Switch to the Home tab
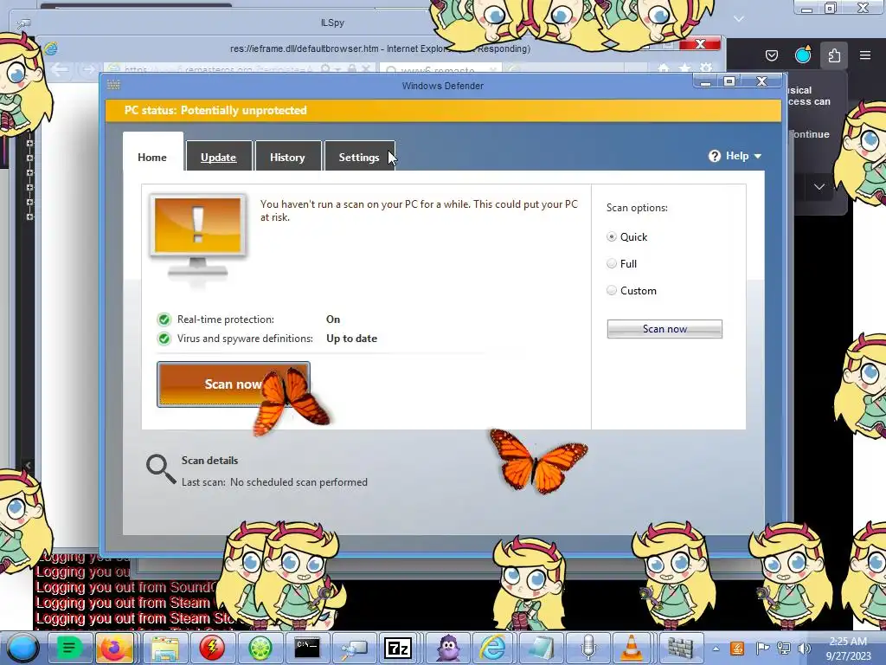Image resolution: width=886 pixels, height=665 pixels. [152, 158]
